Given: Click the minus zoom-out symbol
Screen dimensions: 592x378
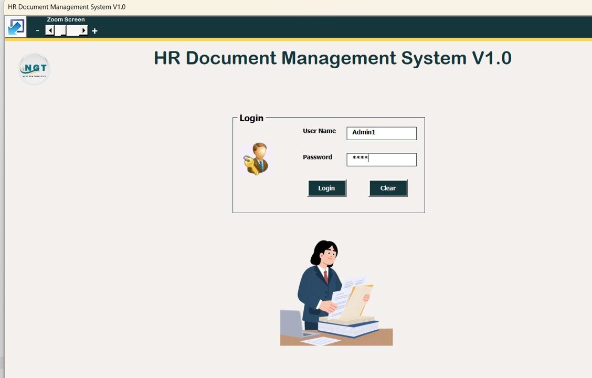Looking at the screenshot, I should (x=37, y=30).
